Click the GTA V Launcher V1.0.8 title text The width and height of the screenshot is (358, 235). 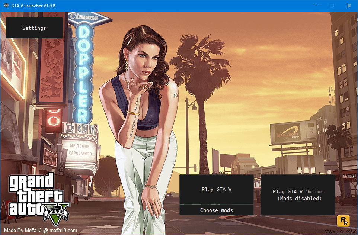33,6
